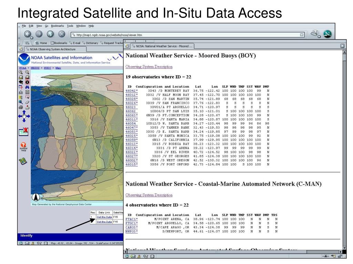Screen dimensions: 353x264
Task: Click the hand pan tool
Action: click(24, 116)
